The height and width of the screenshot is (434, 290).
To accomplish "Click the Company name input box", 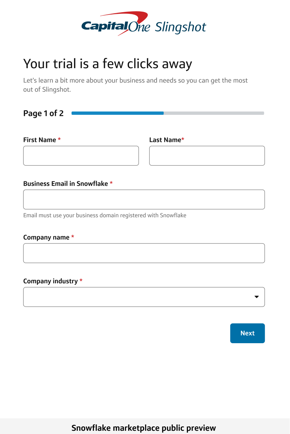I will [x=144, y=253].
